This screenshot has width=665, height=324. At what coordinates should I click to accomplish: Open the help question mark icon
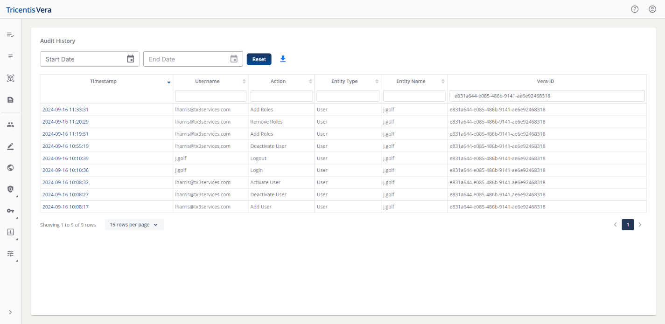pos(635,9)
